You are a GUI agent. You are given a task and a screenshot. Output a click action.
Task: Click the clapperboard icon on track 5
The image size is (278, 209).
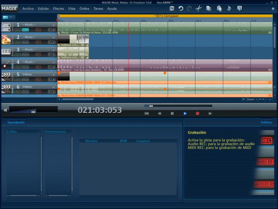6,76
